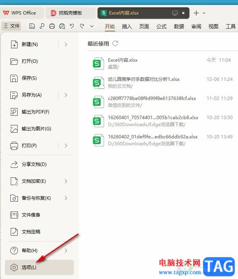Switch to the 插入 ribbon tab
238x279 pixels.
pos(127,26)
